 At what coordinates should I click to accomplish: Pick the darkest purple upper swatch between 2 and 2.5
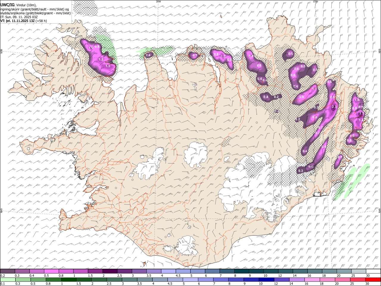pyautogui.click(x=110, y=271)
